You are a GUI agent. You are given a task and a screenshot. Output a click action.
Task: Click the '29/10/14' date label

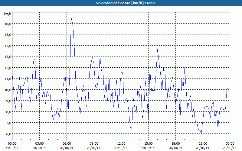(x=230, y=148)
